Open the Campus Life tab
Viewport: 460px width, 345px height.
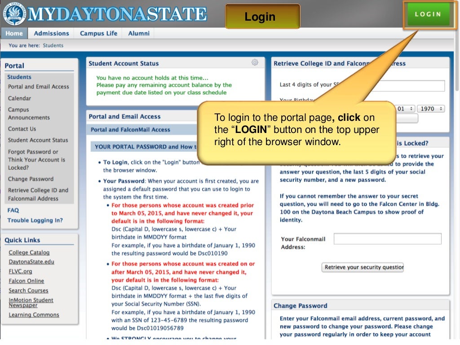click(x=98, y=33)
